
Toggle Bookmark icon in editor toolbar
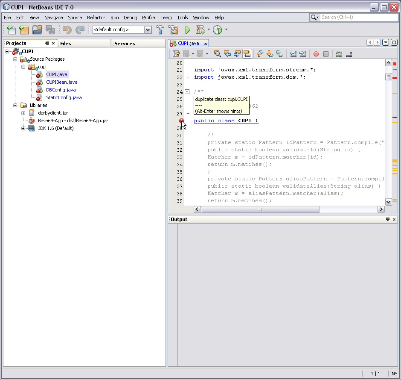280,54
